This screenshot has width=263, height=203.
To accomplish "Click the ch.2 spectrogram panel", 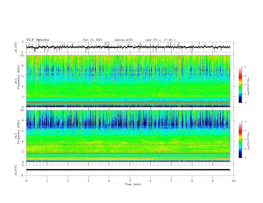I will pyautogui.click(x=128, y=136).
